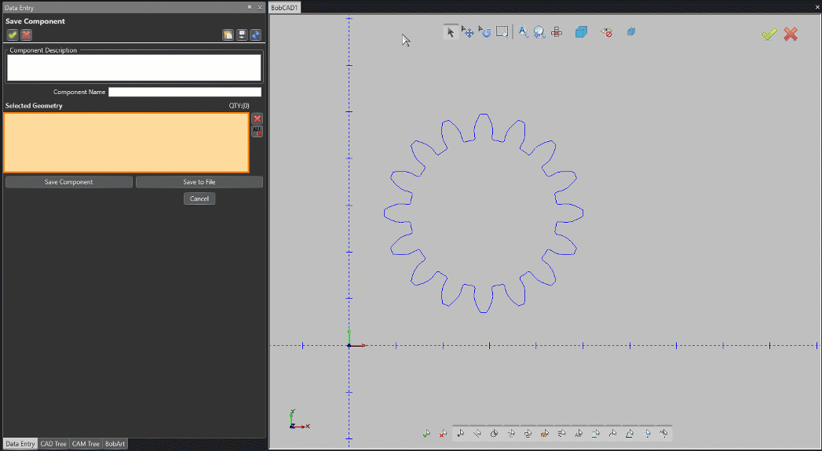This screenshot has width=822, height=451.
Task: Click the hide/visibility eye icon in toolbar
Action: point(606,32)
